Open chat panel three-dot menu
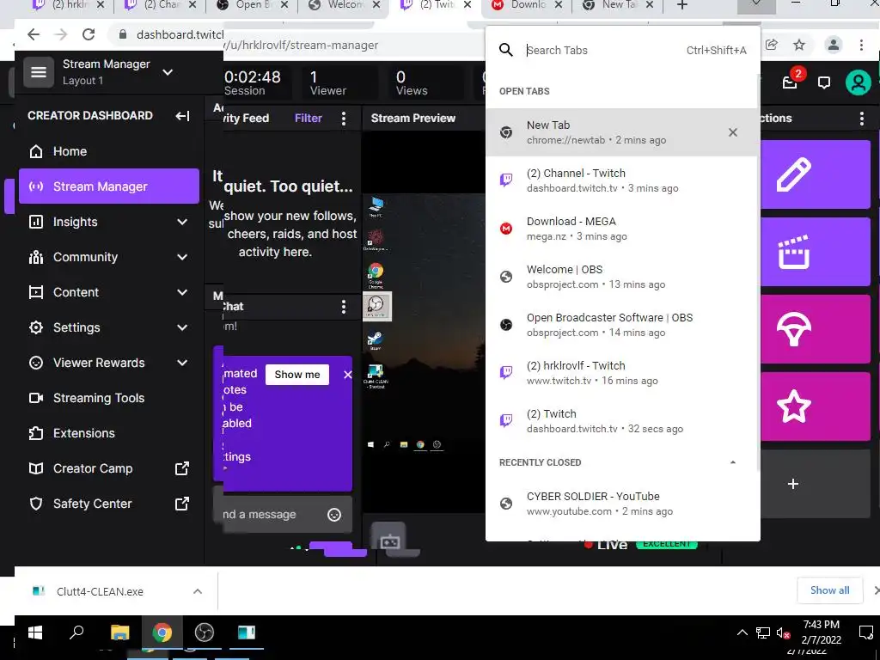Screen dimensions: 880x660 coord(344,307)
